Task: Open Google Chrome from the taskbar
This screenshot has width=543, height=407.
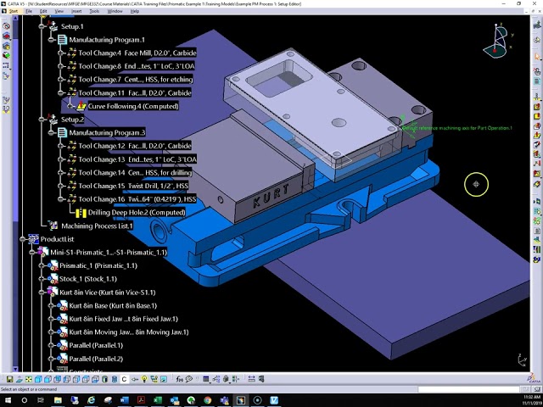Action: (207, 400)
